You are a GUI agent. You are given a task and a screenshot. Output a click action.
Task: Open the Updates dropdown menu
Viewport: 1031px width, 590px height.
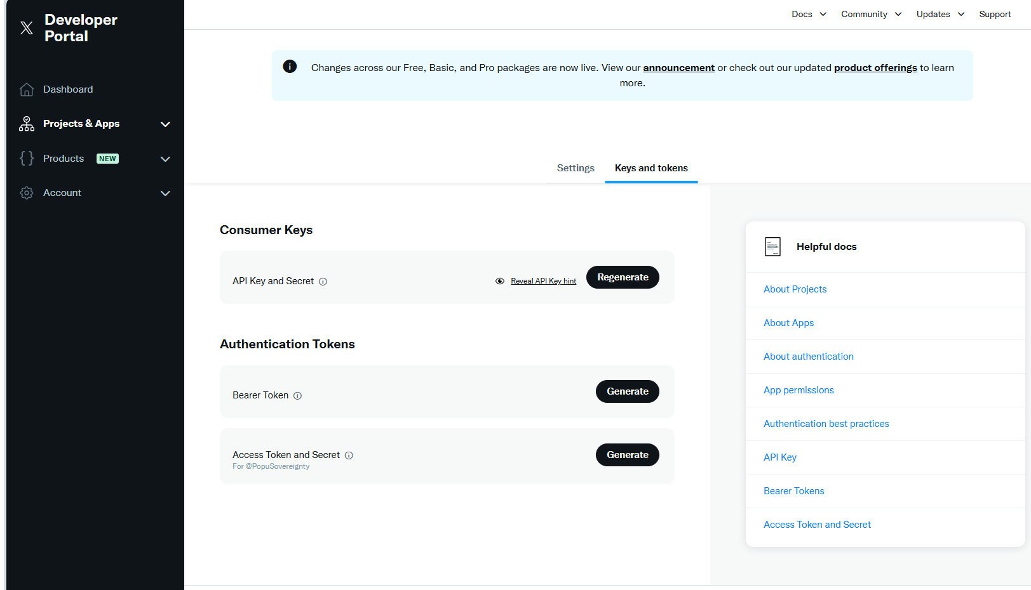(x=940, y=14)
